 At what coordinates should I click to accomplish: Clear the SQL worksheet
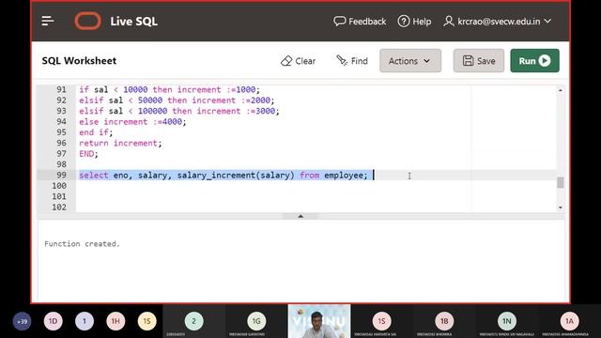pyautogui.click(x=299, y=61)
